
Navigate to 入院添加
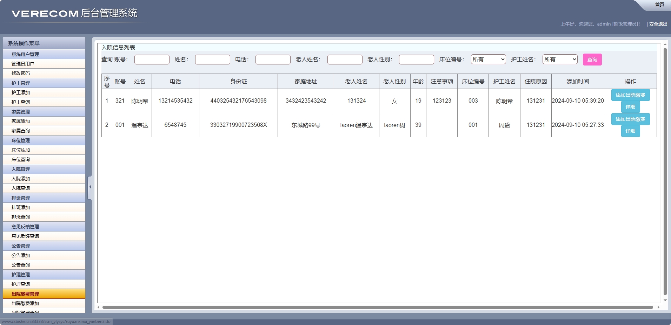(x=44, y=179)
